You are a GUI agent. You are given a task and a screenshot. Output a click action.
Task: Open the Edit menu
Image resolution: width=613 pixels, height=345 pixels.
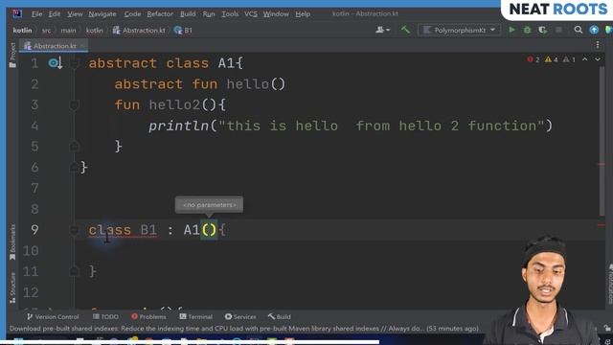(55, 14)
